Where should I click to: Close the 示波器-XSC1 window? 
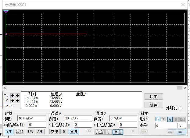(x=183, y=5)
